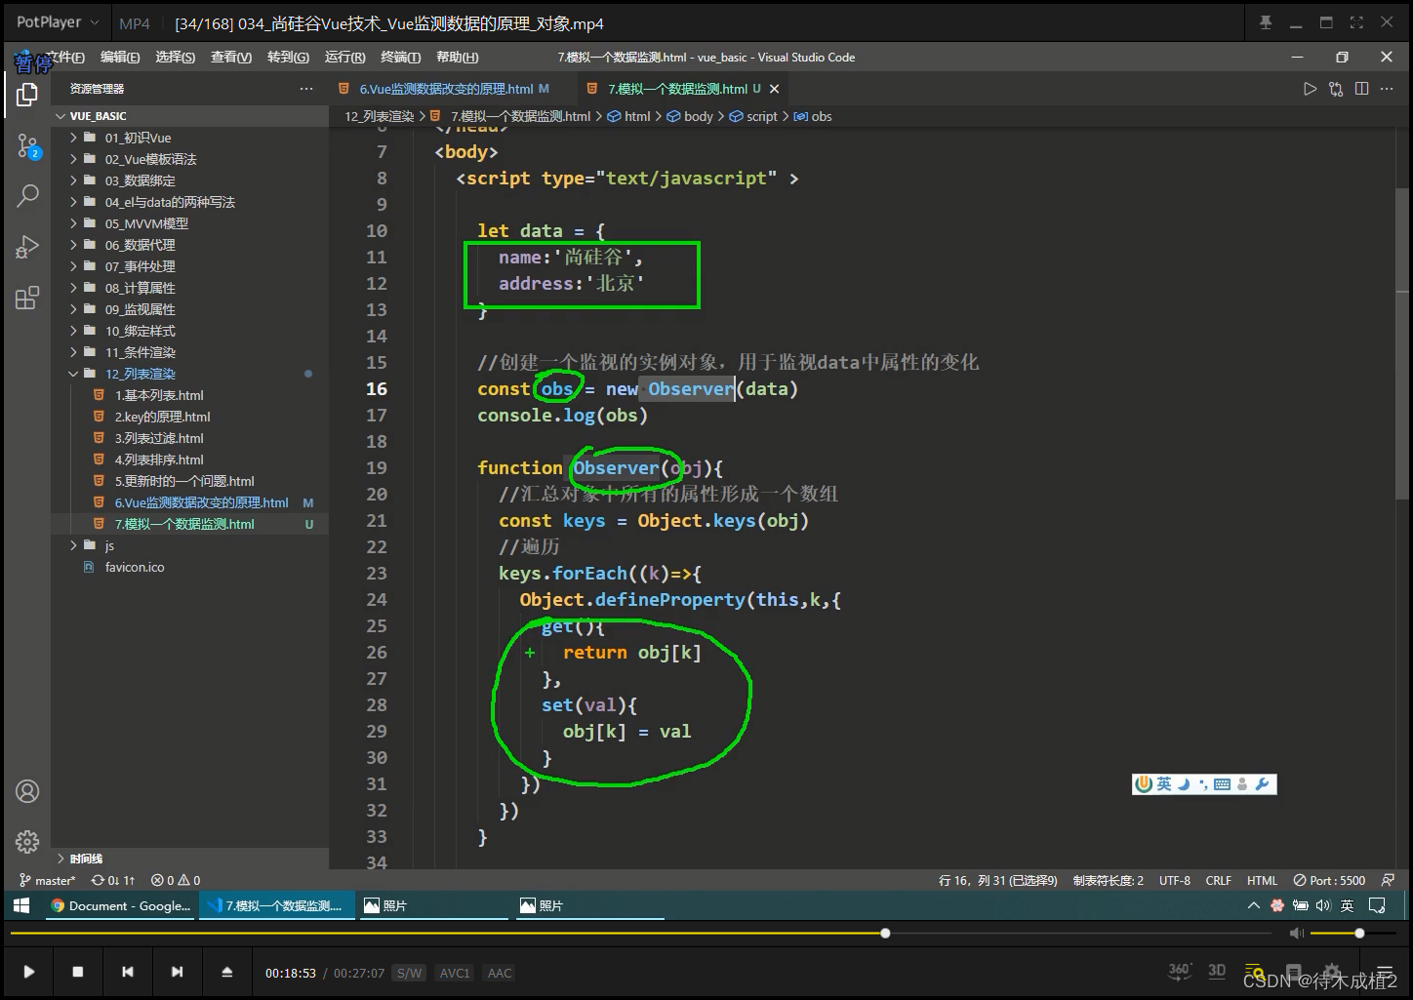
Task: Change the CRLF line ending setting
Action: 1218,880
